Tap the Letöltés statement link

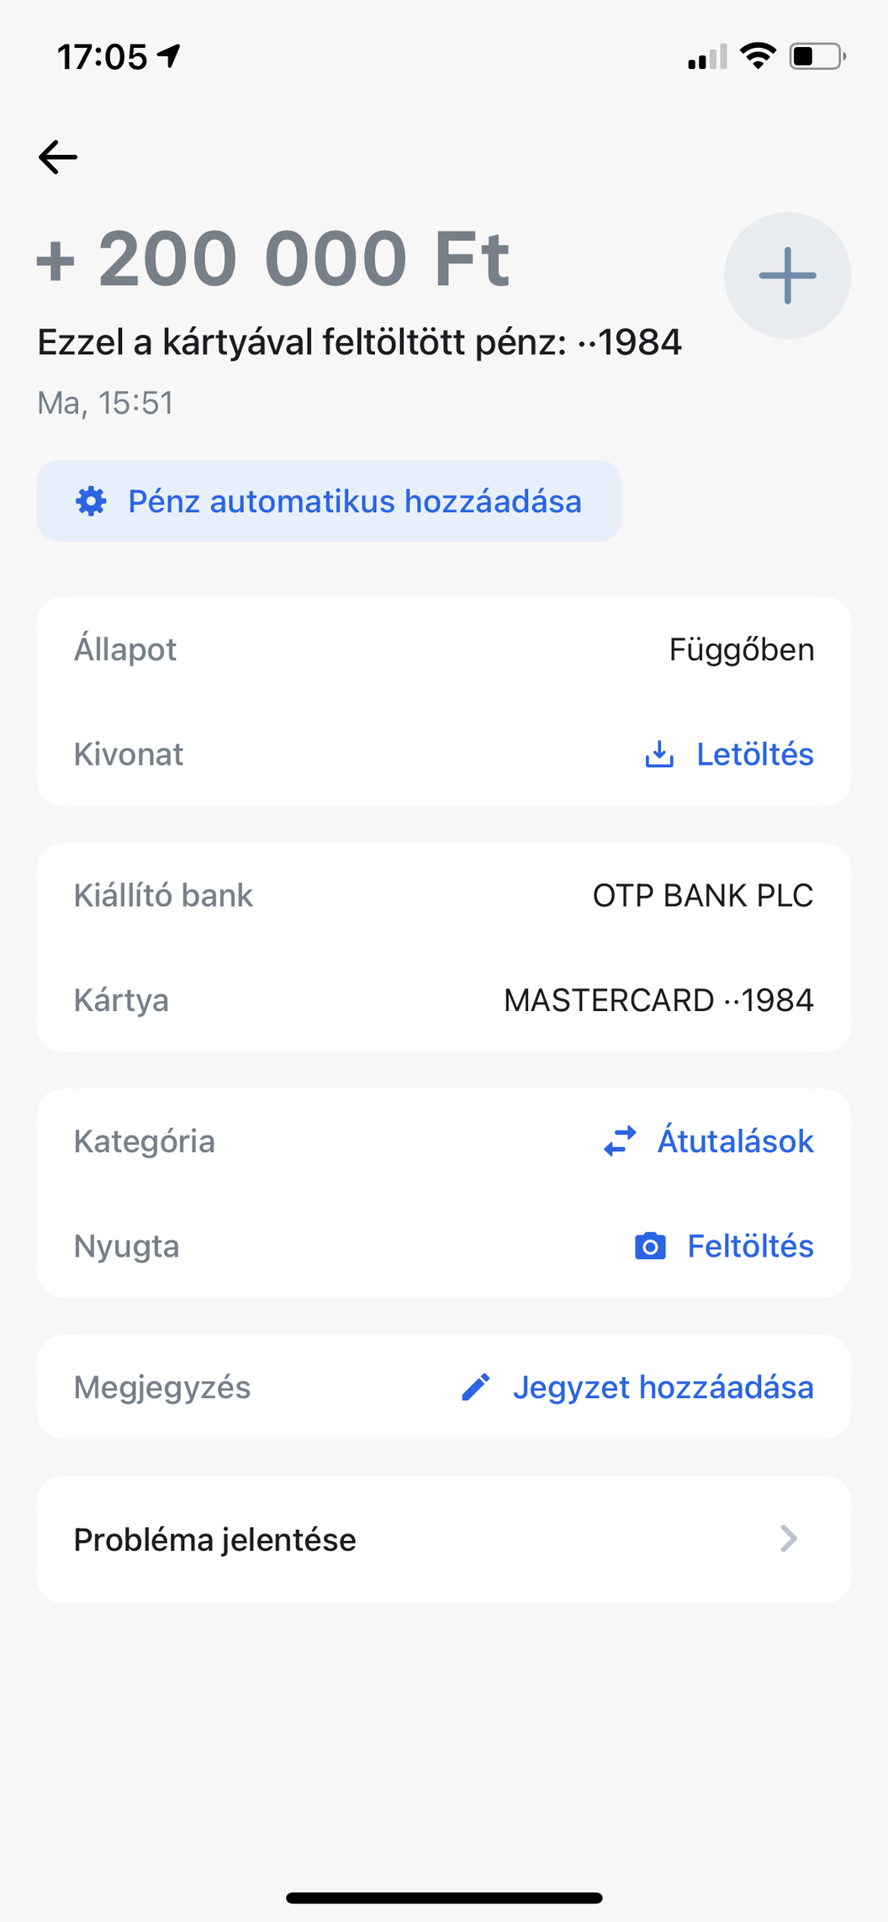pos(754,755)
